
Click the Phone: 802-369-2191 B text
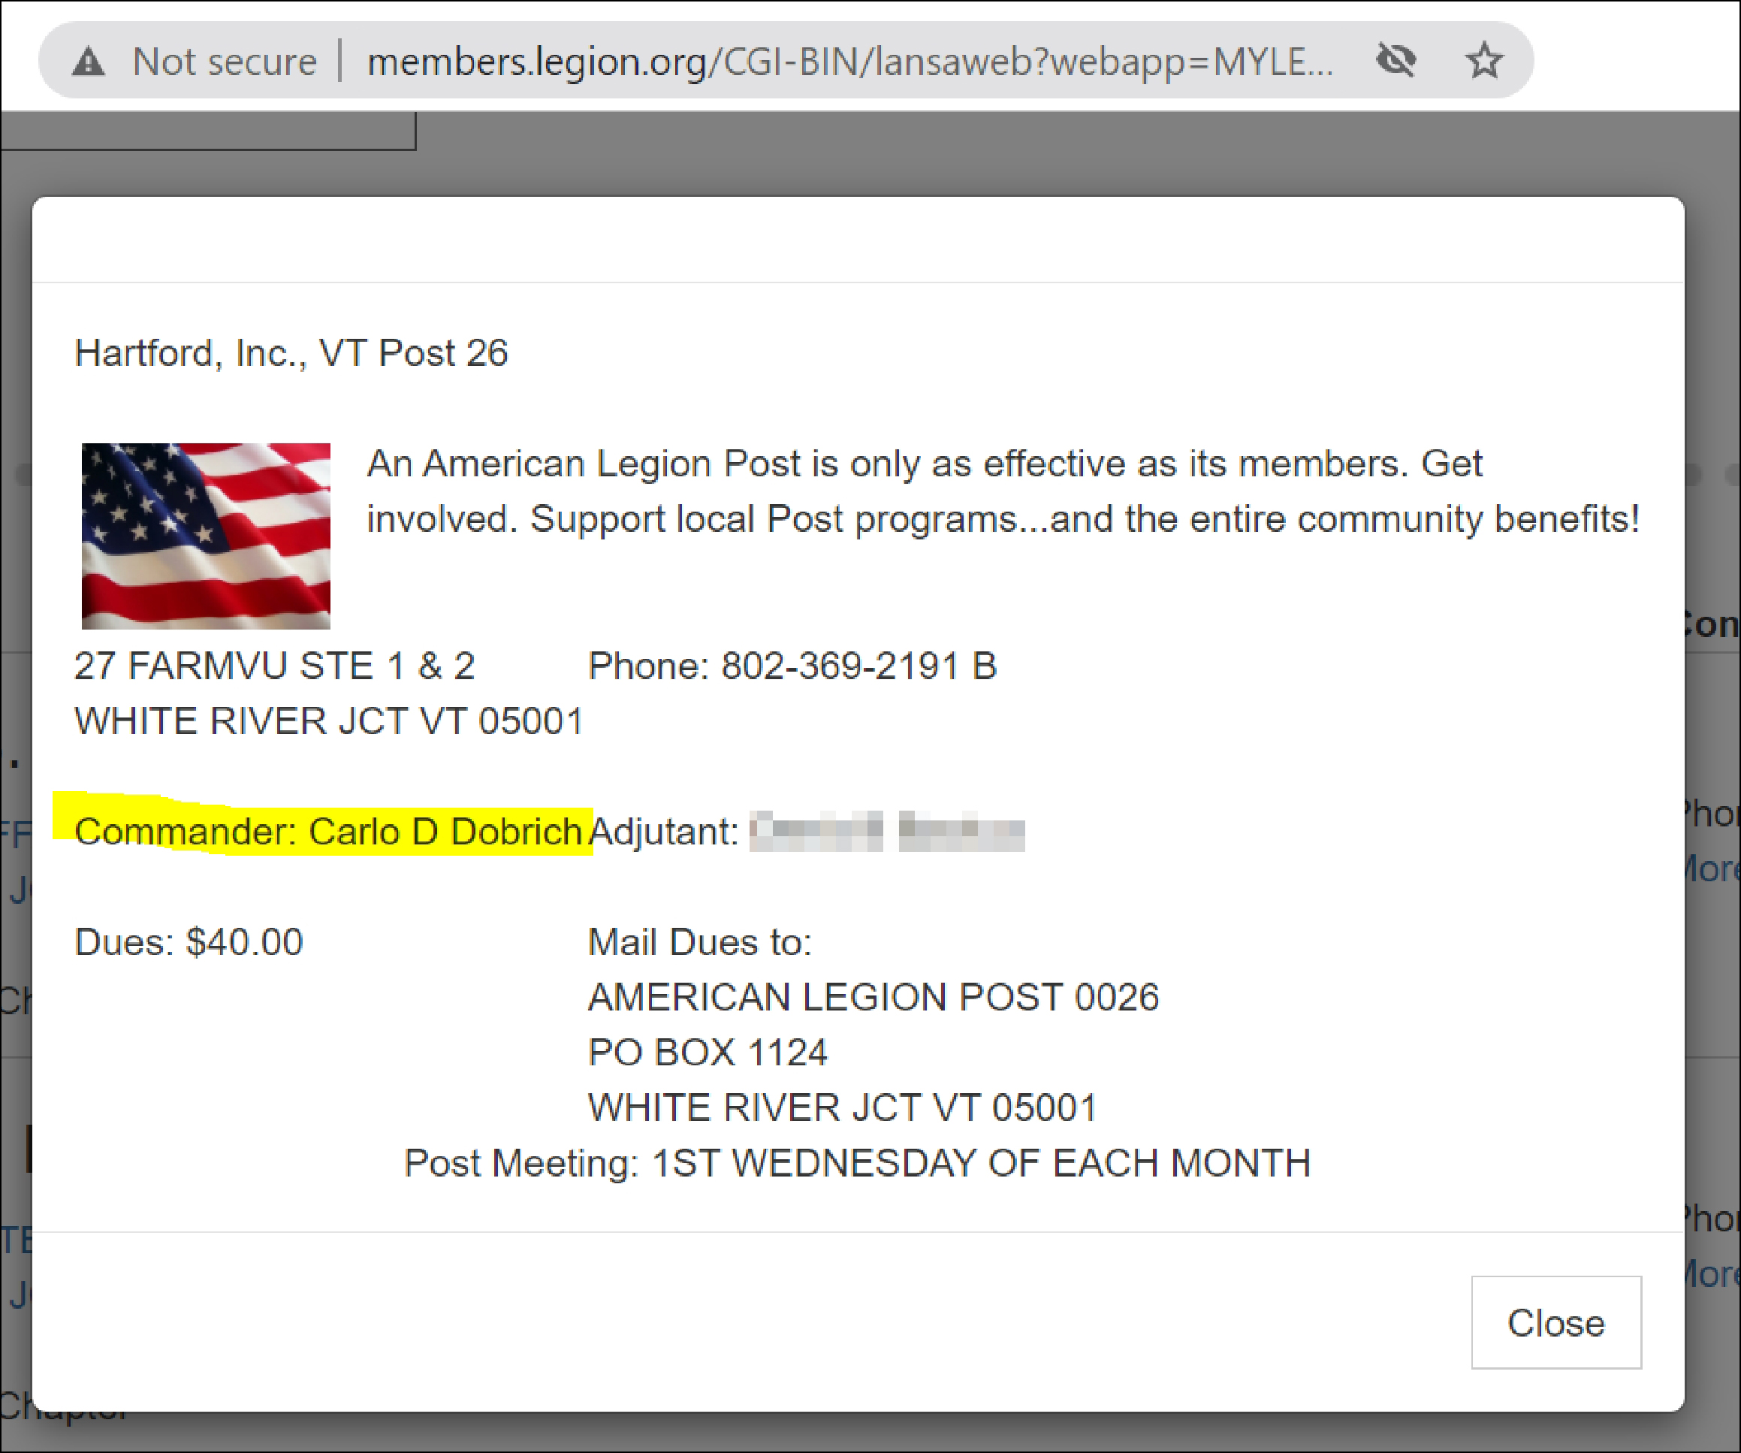point(792,666)
